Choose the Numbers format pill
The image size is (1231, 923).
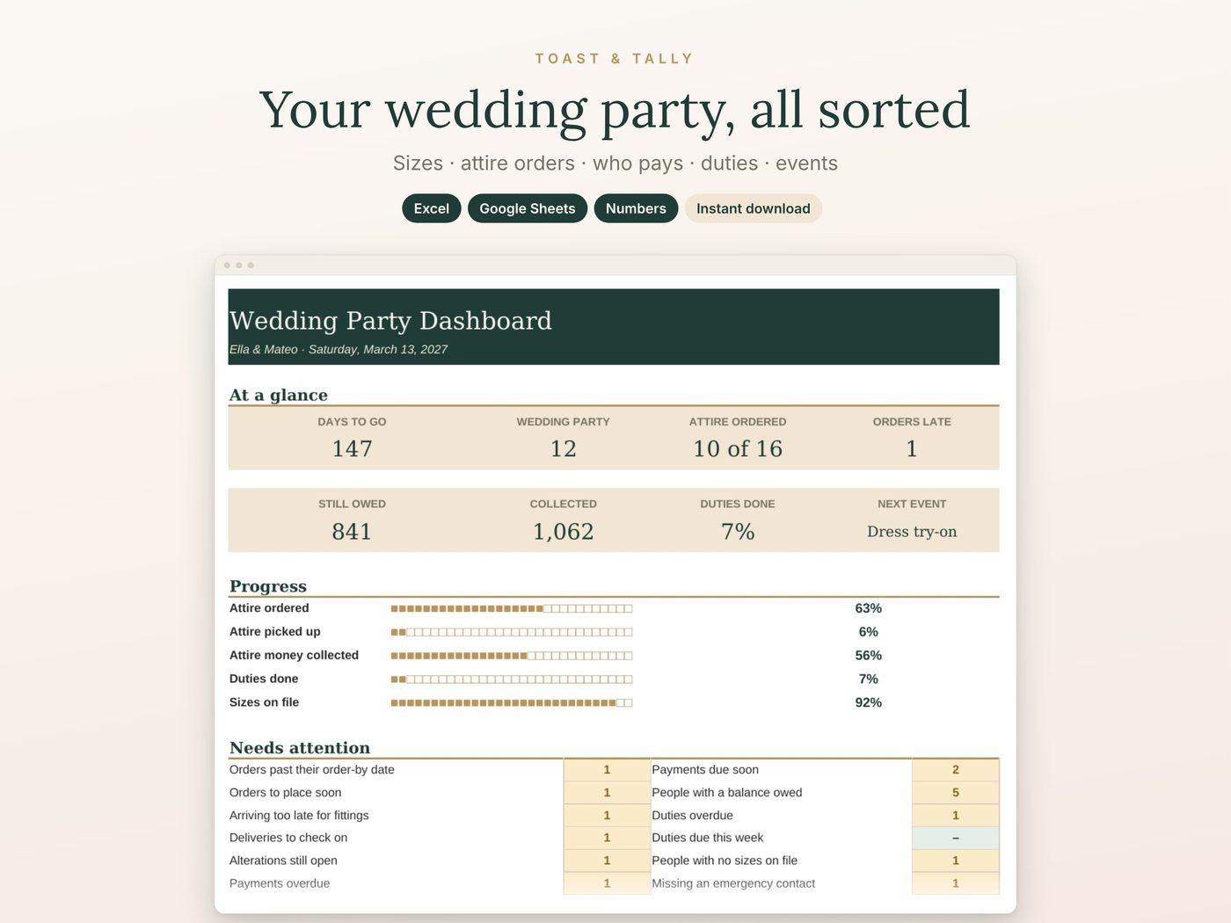pos(636,208)
